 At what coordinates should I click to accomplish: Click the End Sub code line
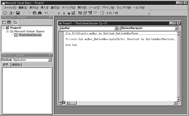pyautogui.click(x=71, y=45)
